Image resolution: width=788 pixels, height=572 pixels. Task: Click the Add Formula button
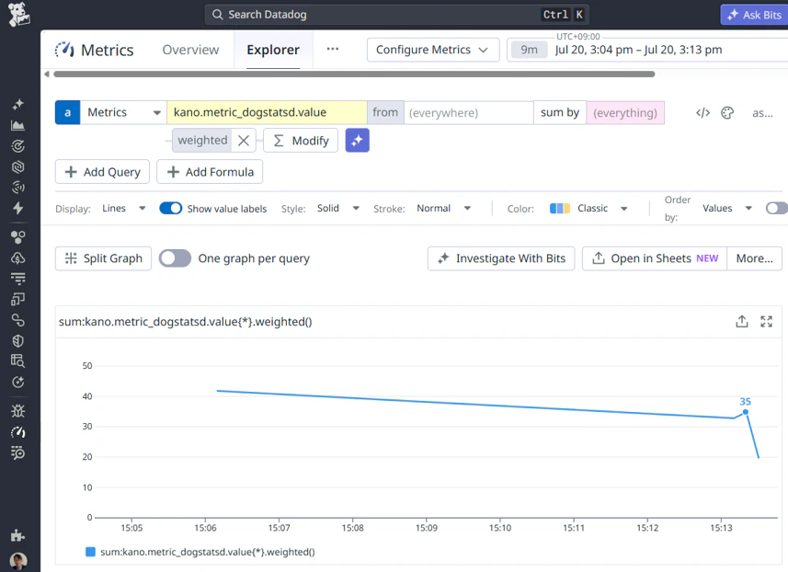(210, 172)
